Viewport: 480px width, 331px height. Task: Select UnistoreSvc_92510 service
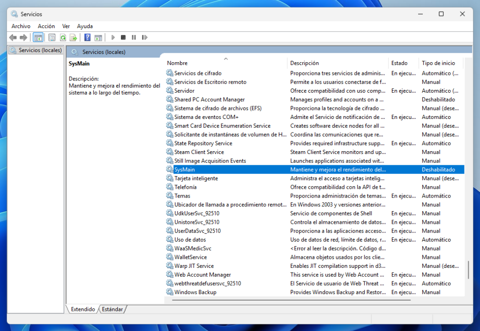pos(315,222)
